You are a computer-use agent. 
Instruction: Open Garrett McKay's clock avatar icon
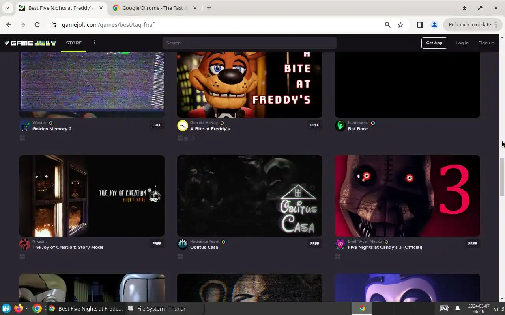point(182,126)
